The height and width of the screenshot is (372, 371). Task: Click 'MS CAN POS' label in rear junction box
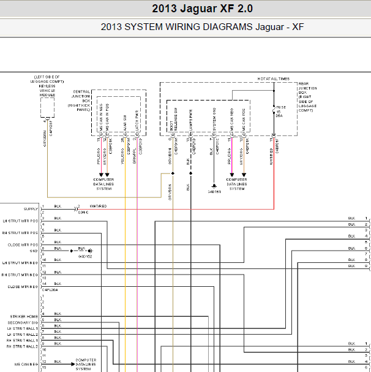244,120
